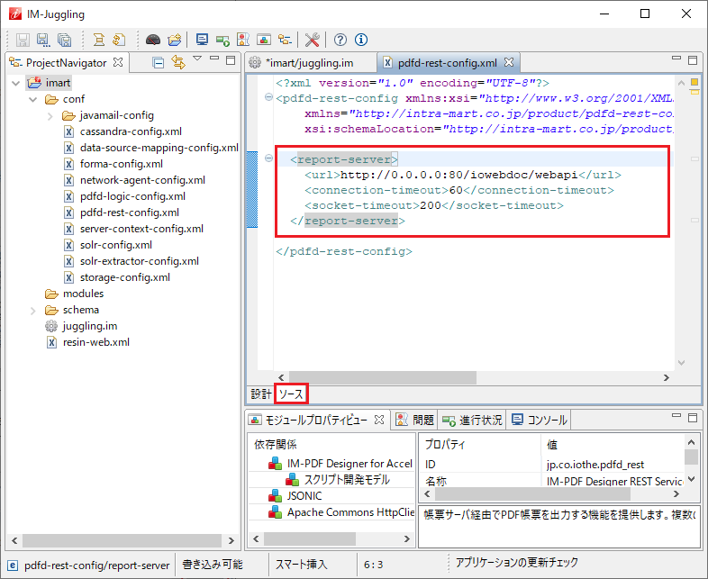The height and width of the screenshot is (579, 708).
Task: Switch to the *imart/juggling.im editor tab
Action: (x=309, y=63)
